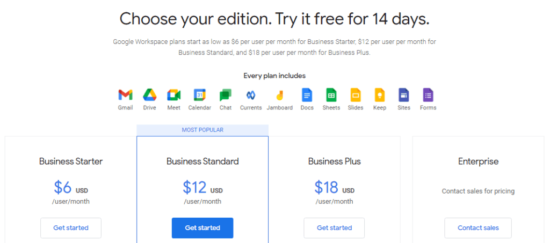Select the Google Docs icon
This screenshot has height=243, width=550.
point(307,95)
